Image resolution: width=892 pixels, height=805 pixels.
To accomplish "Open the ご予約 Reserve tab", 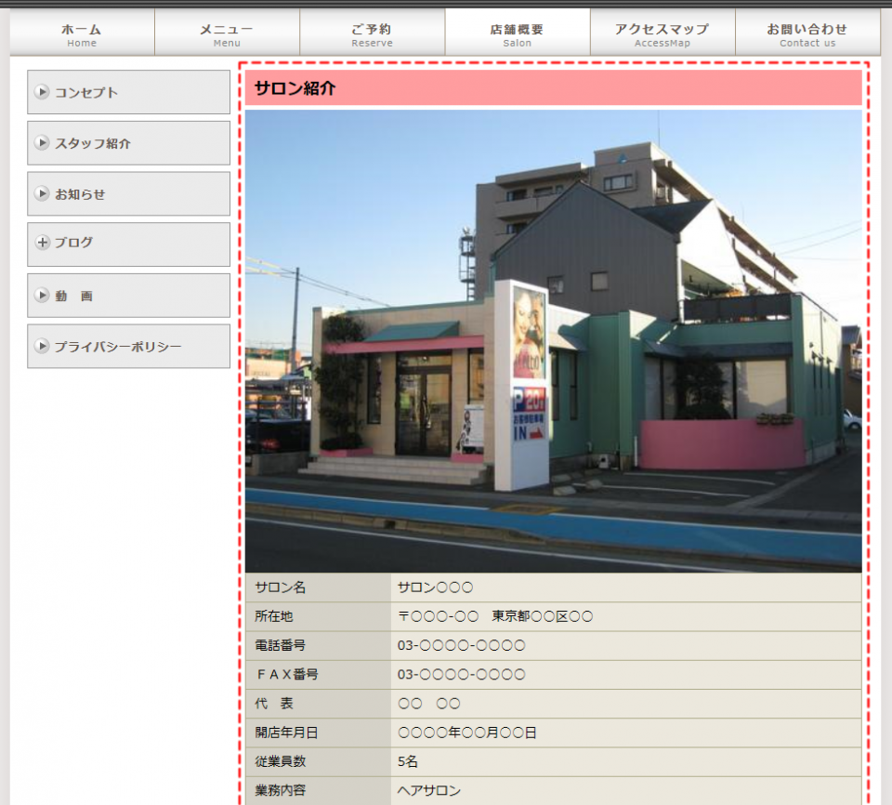I will [372, 33].
